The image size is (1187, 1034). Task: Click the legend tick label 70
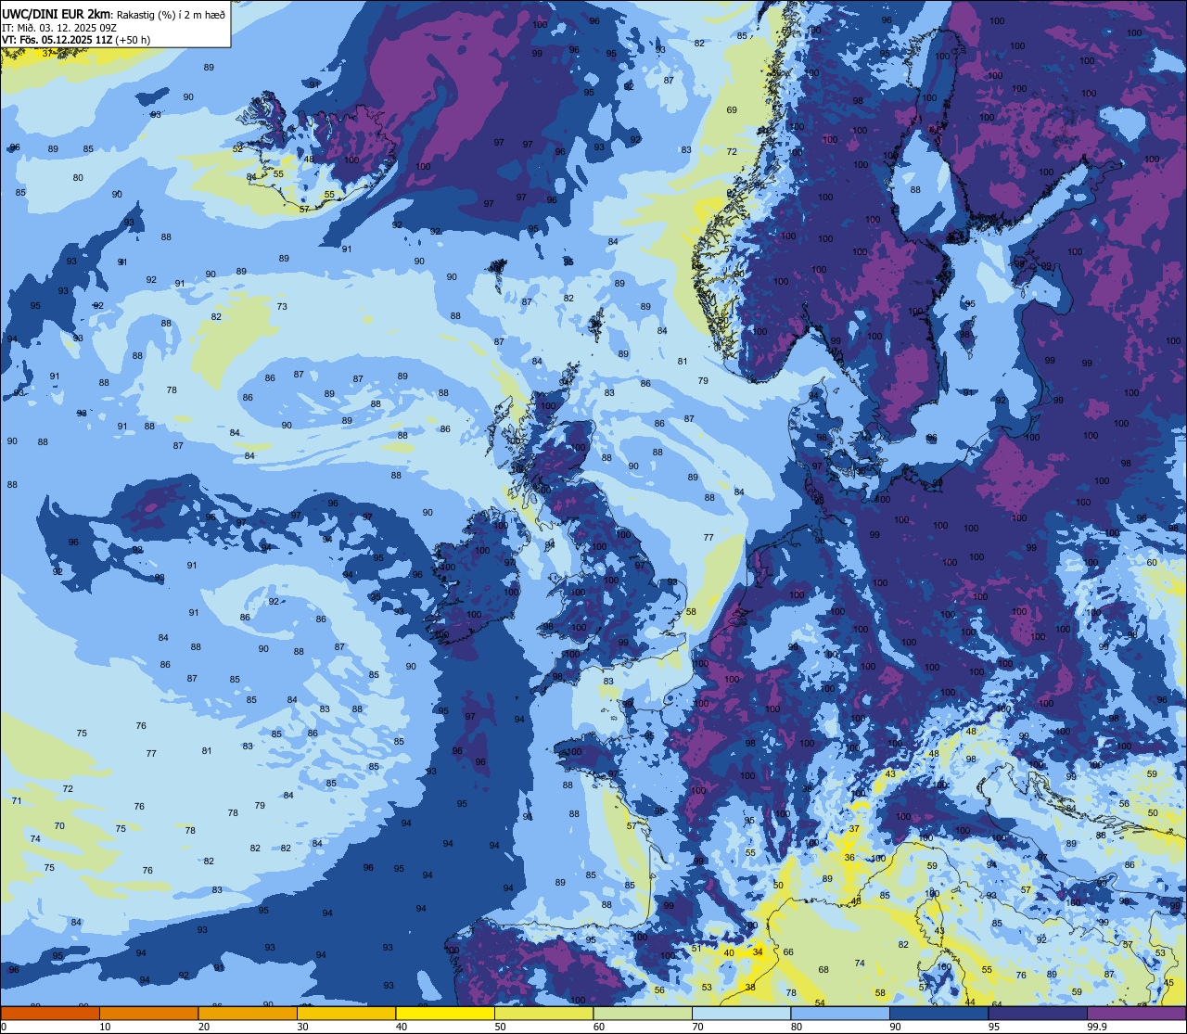tap(697, 1027)
